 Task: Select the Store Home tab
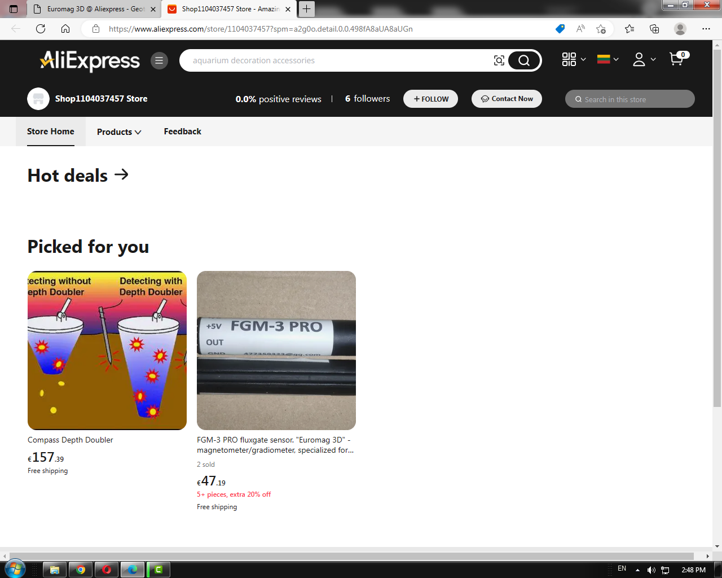click(x=51, y=132)
